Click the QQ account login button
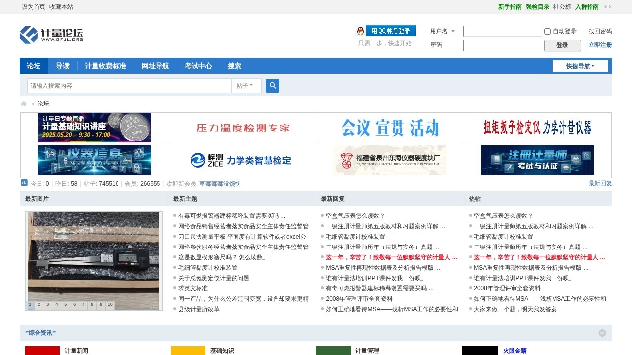 385,31
